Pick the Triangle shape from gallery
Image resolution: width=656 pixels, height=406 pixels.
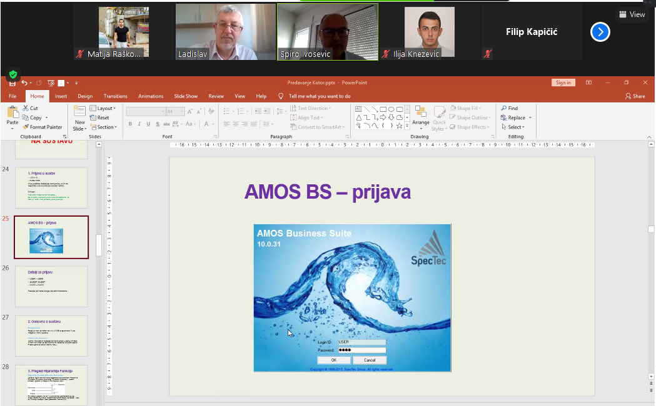point(358,117)
